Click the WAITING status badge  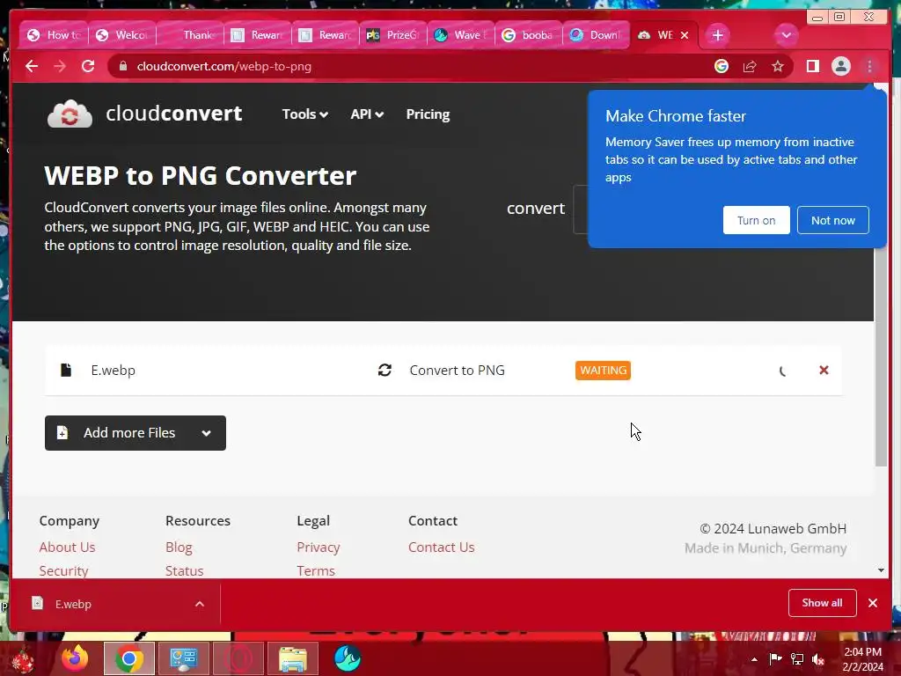click(603, 371)
